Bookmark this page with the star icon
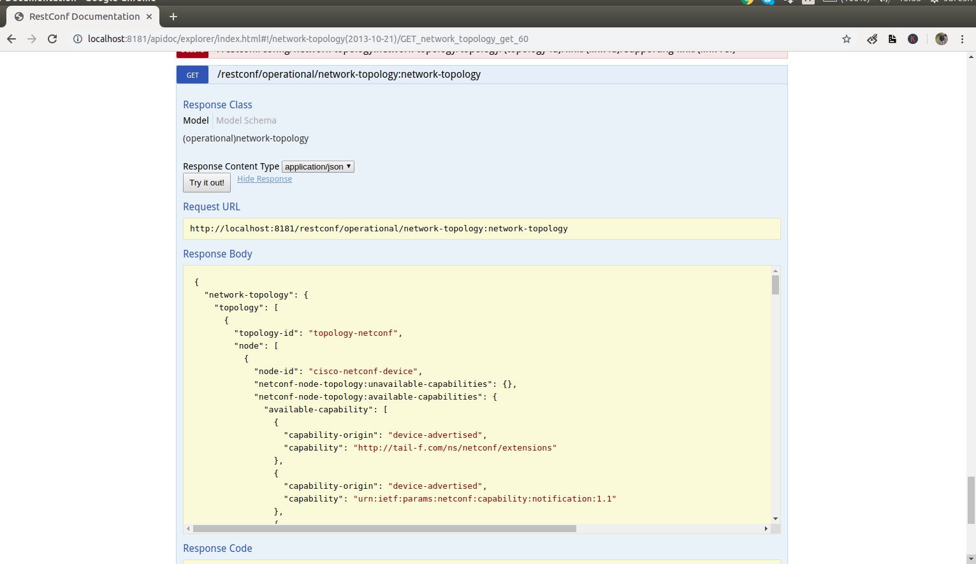976x564 pixels. 847,39
